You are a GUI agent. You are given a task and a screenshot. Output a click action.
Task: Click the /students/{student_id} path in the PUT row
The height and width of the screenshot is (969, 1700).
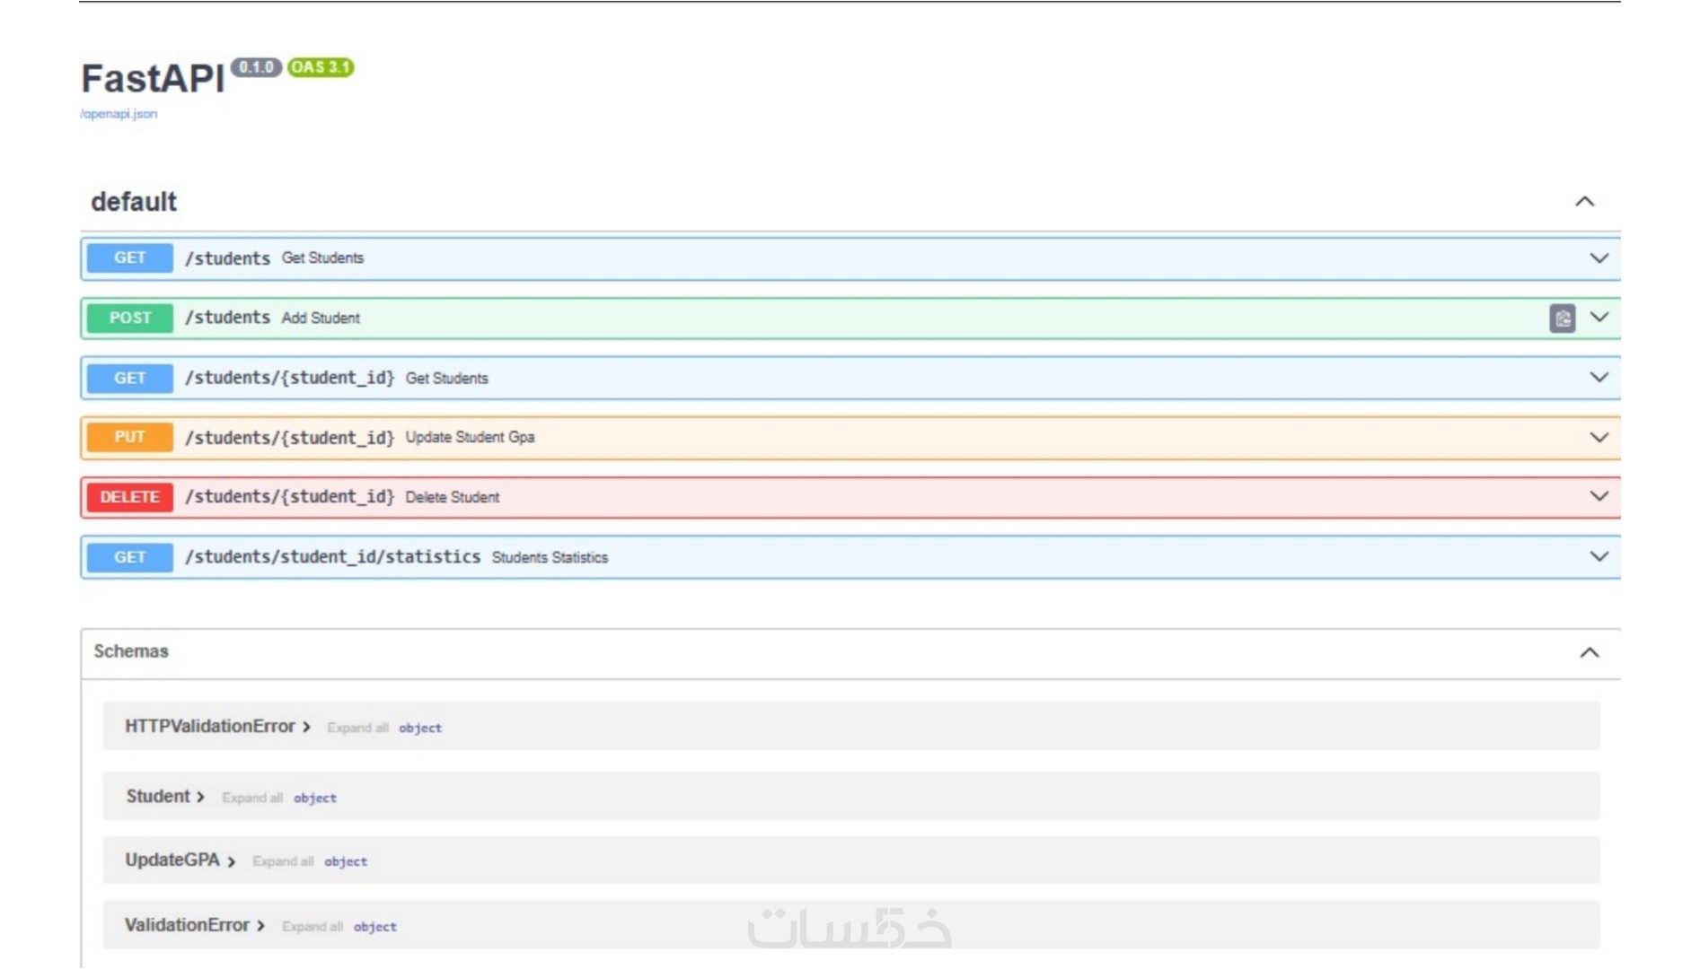coord(289,438)
